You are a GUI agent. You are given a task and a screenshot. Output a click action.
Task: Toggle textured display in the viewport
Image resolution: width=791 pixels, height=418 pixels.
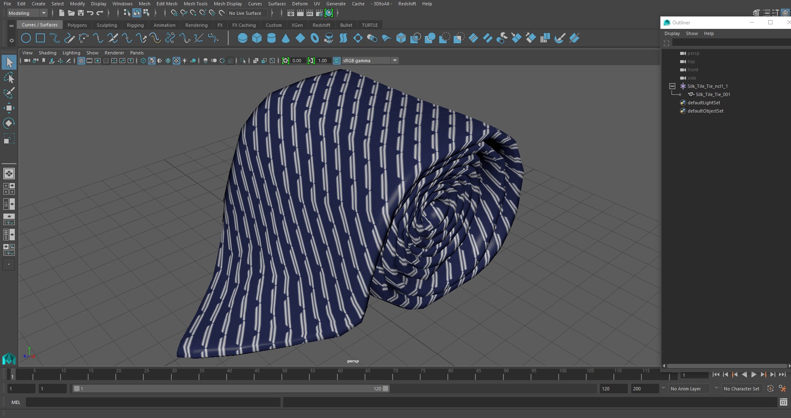(176, 61)
